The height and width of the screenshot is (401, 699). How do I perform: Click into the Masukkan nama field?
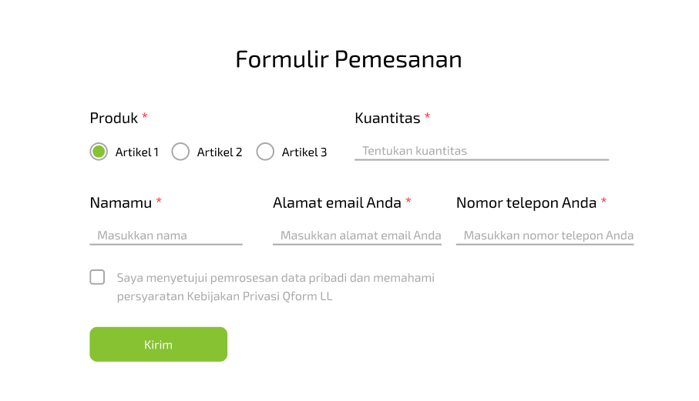tap(166, 236)
